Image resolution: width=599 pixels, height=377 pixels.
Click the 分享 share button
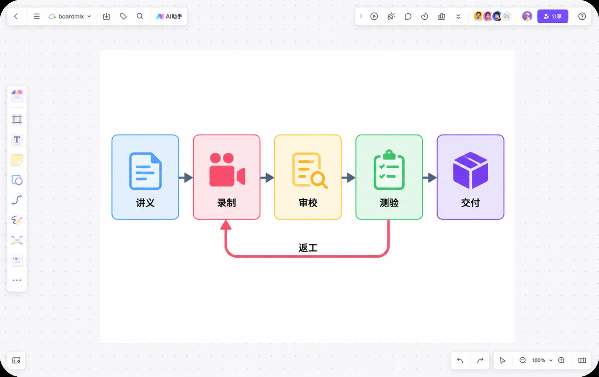pos(553,16)
